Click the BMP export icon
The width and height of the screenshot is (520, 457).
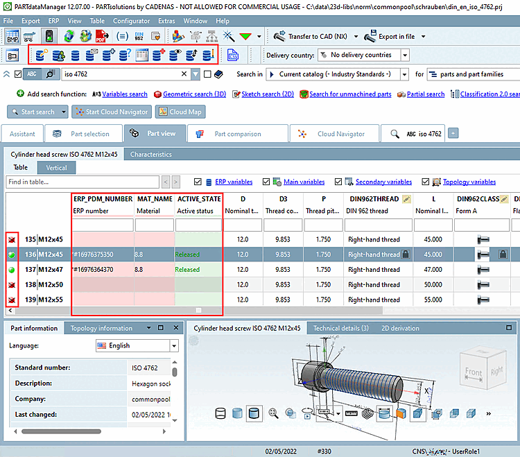click(12, 35)
